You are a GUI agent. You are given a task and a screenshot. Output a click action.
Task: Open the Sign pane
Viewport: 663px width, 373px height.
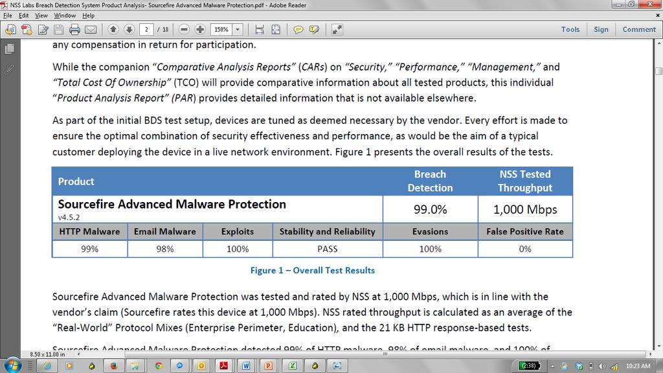(x=601, y=29)
